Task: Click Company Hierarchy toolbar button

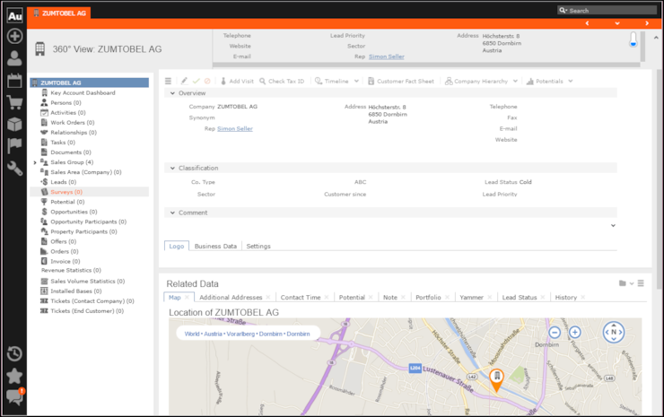Action: (476, 81)
